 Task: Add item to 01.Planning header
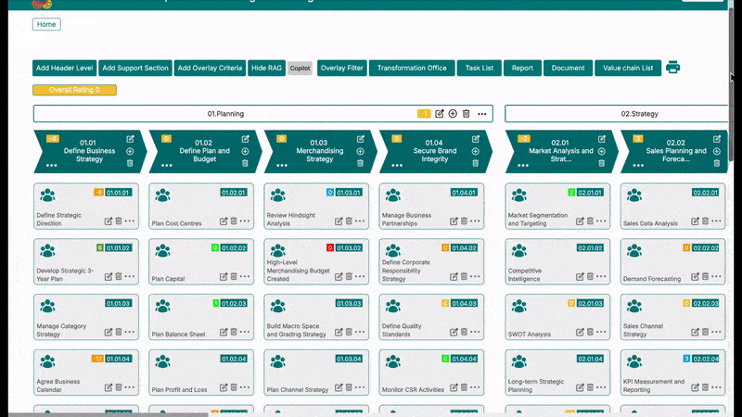pos(453,113)
